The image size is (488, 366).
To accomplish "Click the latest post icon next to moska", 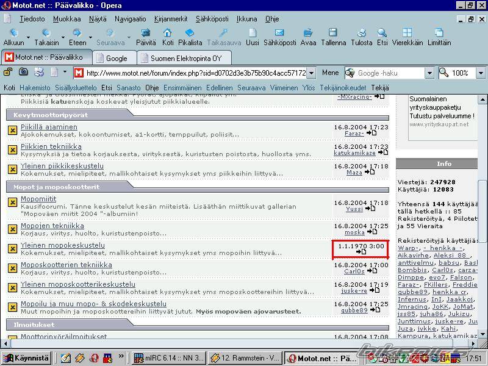I will tap(372, 232).
